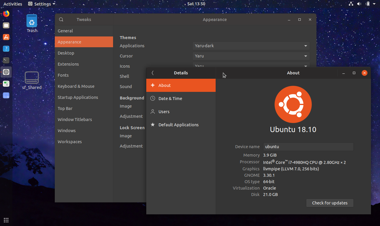Close the Tweaks window

(x=310, y=20)
